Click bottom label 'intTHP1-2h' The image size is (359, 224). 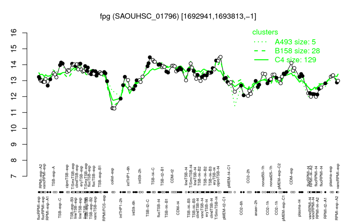[121, 207]
